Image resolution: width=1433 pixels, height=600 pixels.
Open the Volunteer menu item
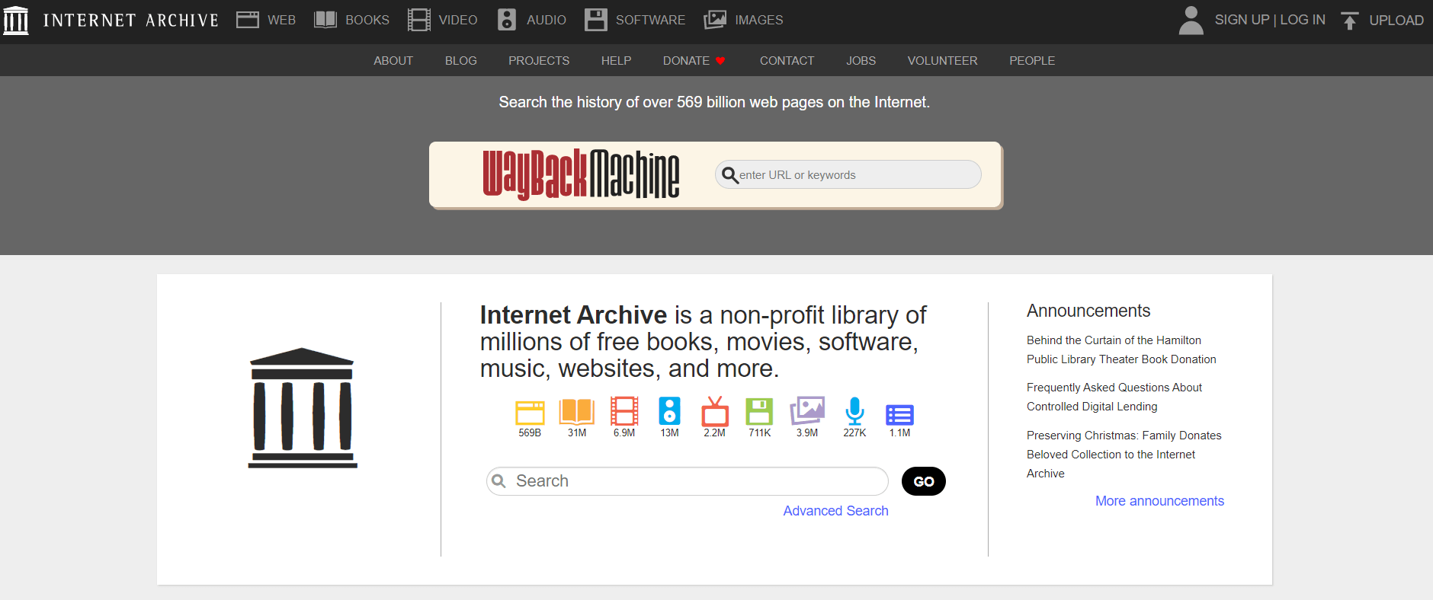click(942, 61)
